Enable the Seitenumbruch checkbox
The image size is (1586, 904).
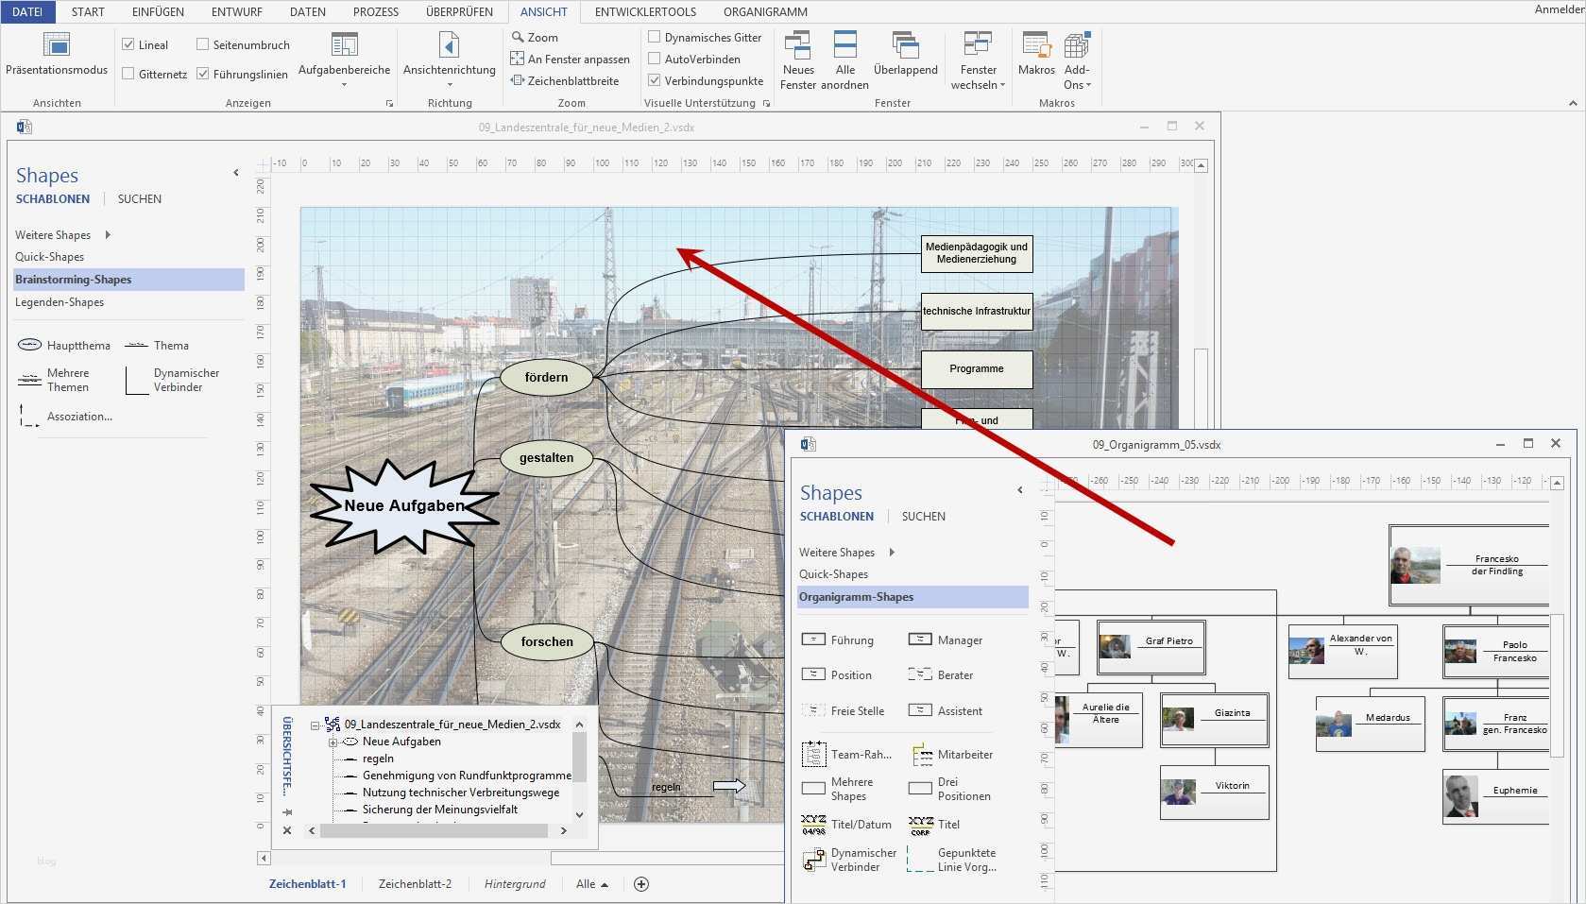click(202, 43)
